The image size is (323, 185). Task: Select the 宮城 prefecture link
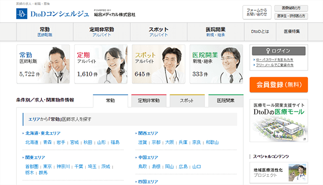coord(74,142)
